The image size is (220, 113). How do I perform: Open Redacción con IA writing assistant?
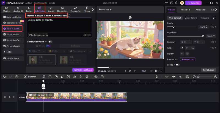click(38, 35)
